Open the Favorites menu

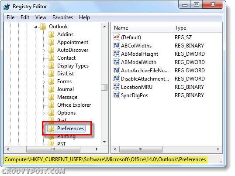[62, 17]
